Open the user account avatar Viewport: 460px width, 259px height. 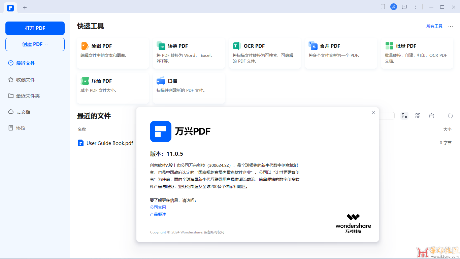click(394, 7)
